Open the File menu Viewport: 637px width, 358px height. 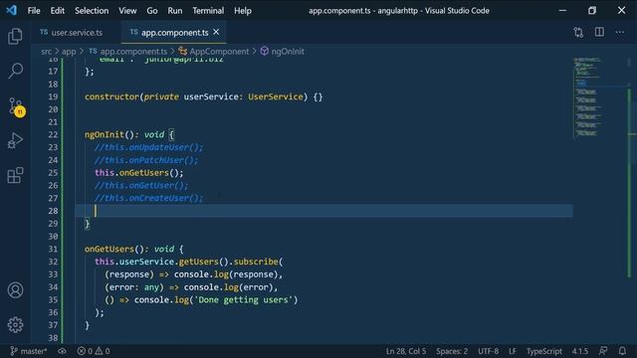point(34,11)
